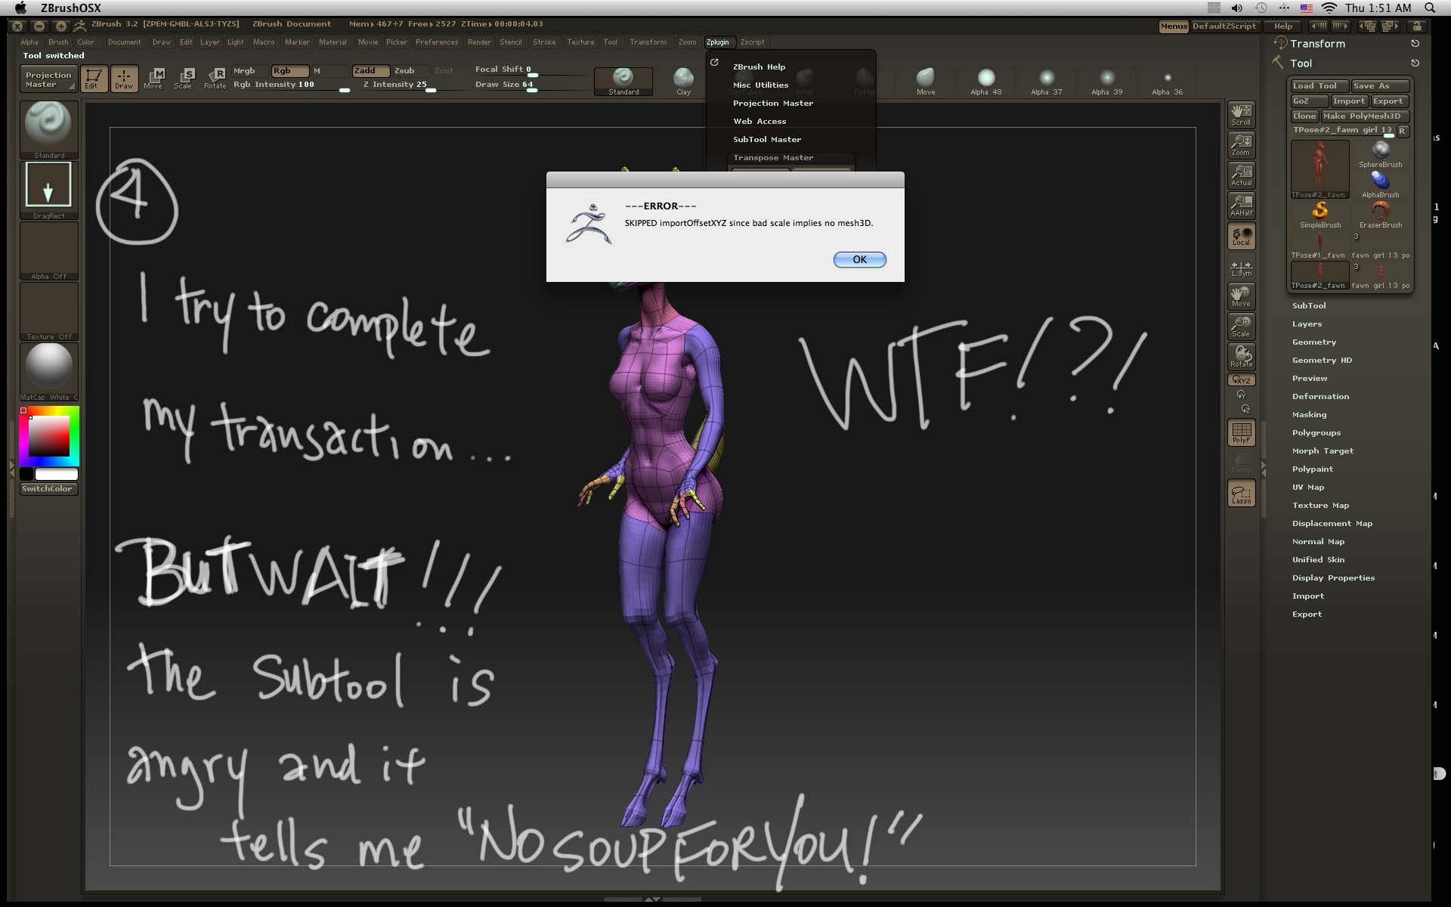The width and height of the screenshot is (1451, 907).
Task: Open the Zplugin menu
Action: 717,42
